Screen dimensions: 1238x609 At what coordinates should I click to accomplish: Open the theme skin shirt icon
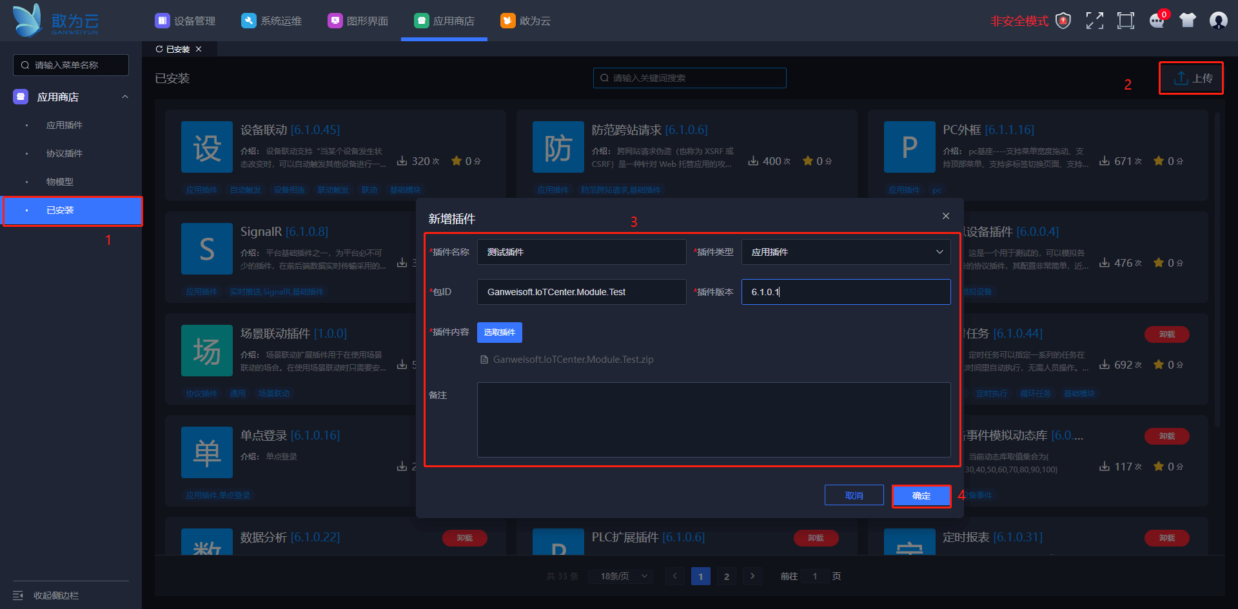point(1187,21)
